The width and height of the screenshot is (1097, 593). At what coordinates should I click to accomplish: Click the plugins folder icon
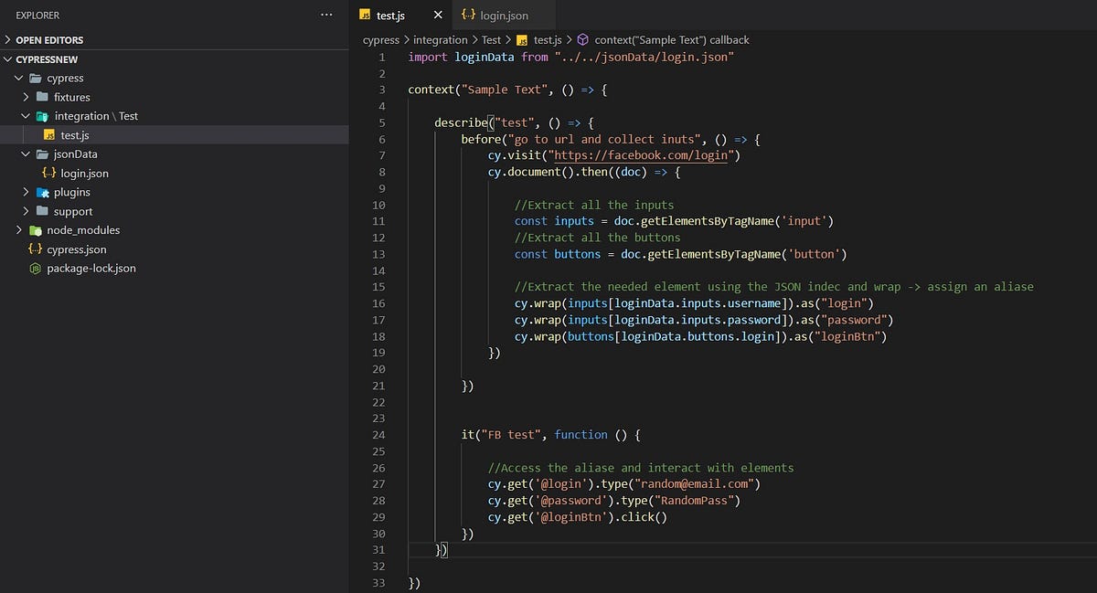point(42,192)
